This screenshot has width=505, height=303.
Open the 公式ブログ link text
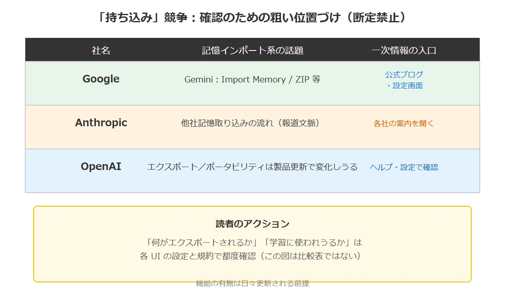(x=404, y=74)
